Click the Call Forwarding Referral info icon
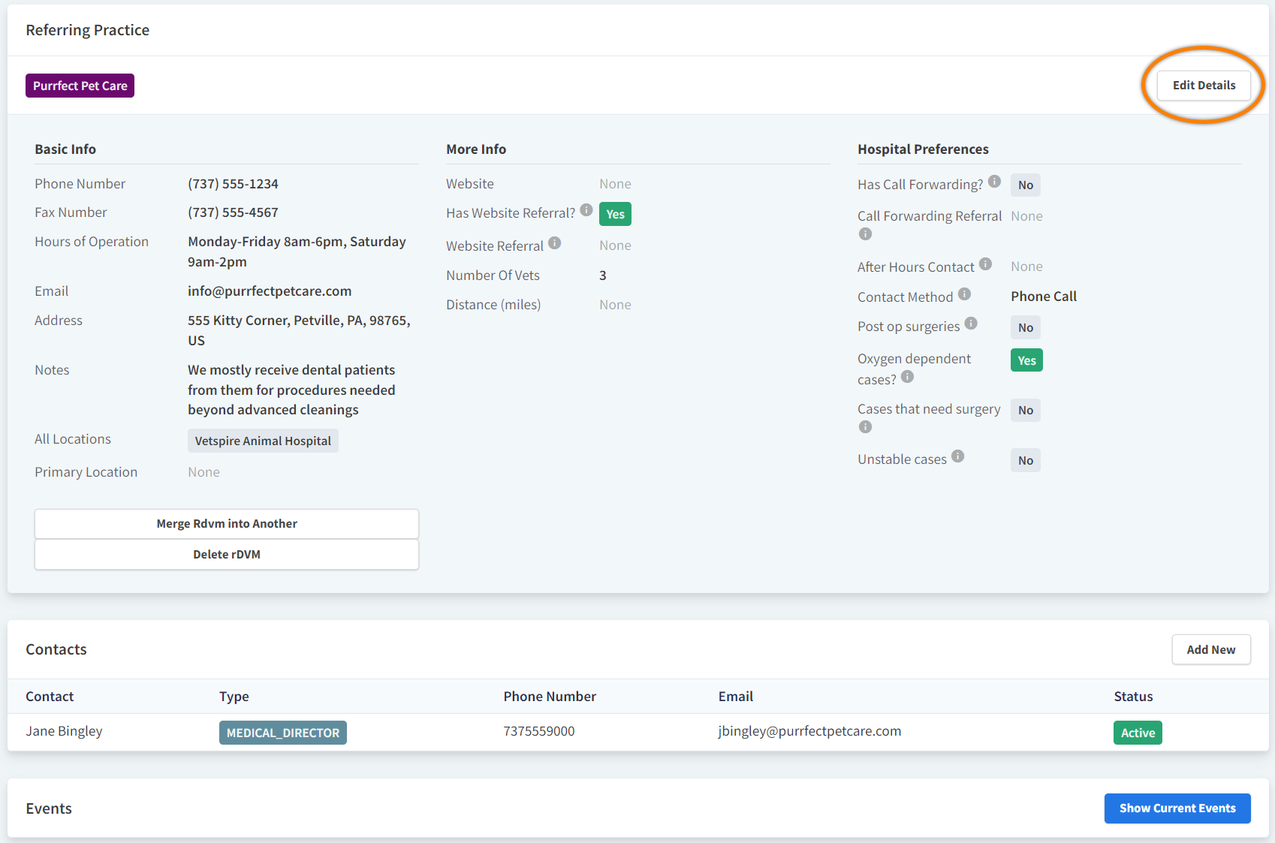Viewport: 1275px width, 843px height. tap(865, 233)
